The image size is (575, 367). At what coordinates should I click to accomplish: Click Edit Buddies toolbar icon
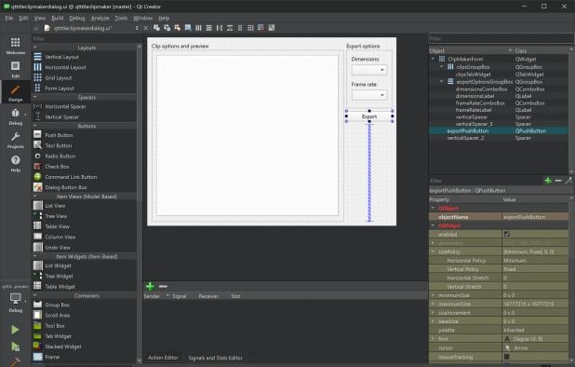coord(178,28)
